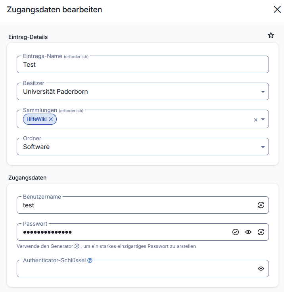Click the Authenticator-Schlüssel input field
Screen dimensions: 284x292
pos(135,269)
